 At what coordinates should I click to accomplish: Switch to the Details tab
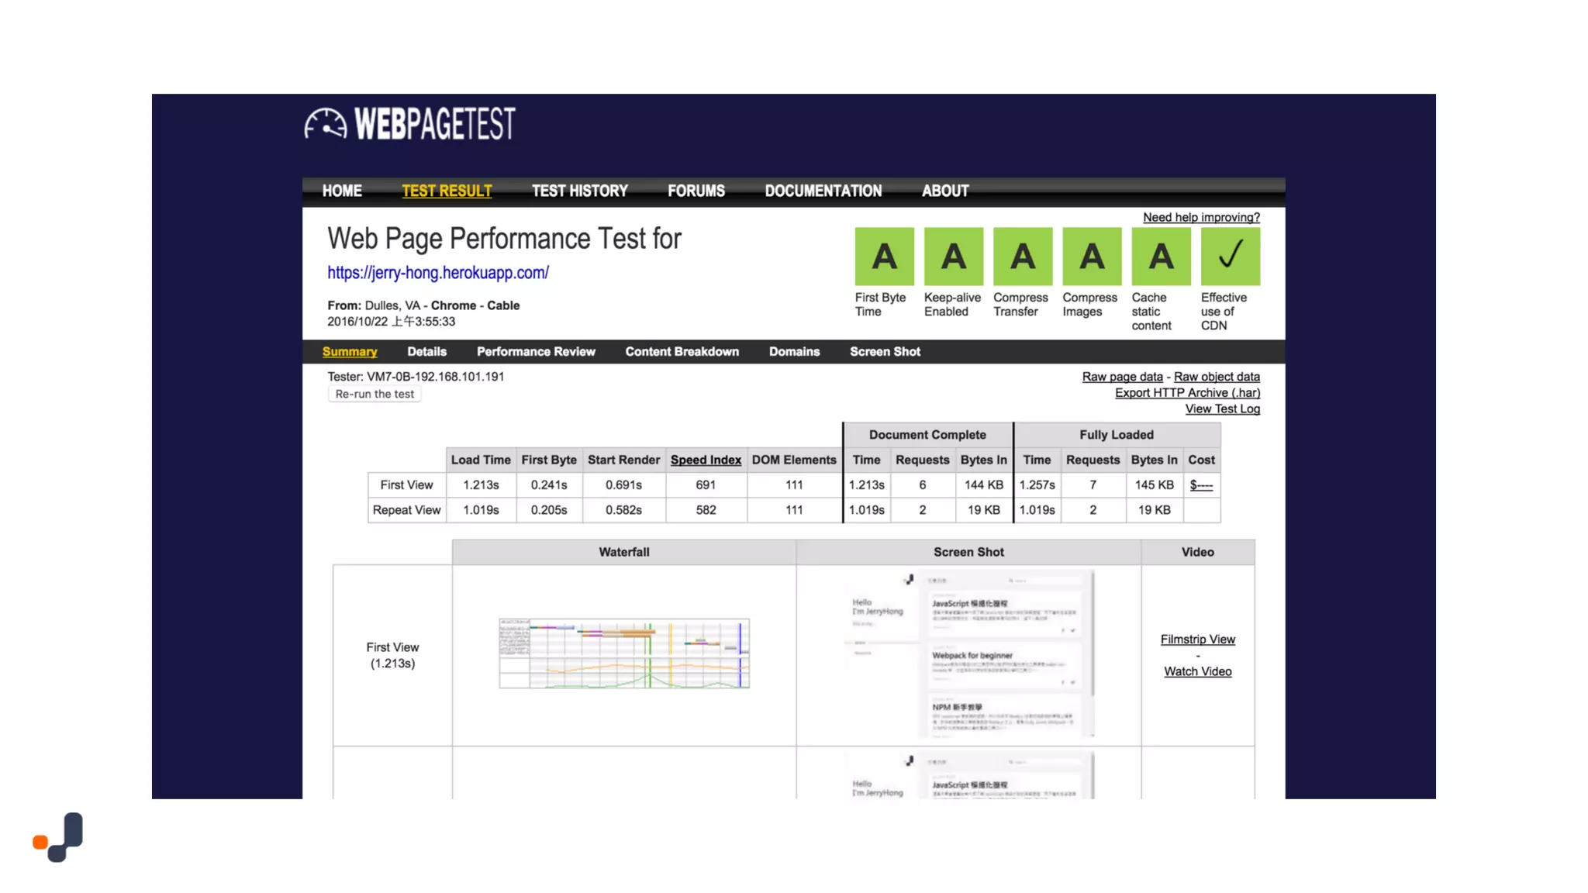(426, 352)
